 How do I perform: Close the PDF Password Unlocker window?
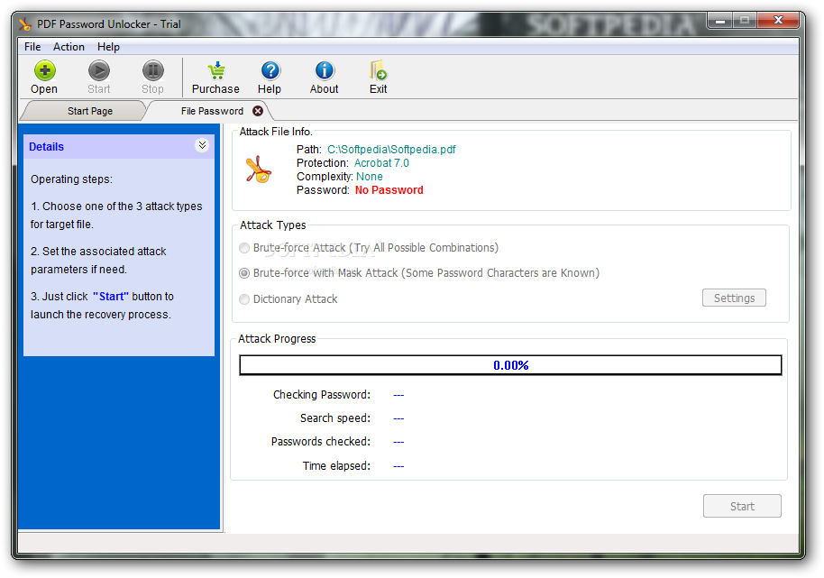coord(778,21)
